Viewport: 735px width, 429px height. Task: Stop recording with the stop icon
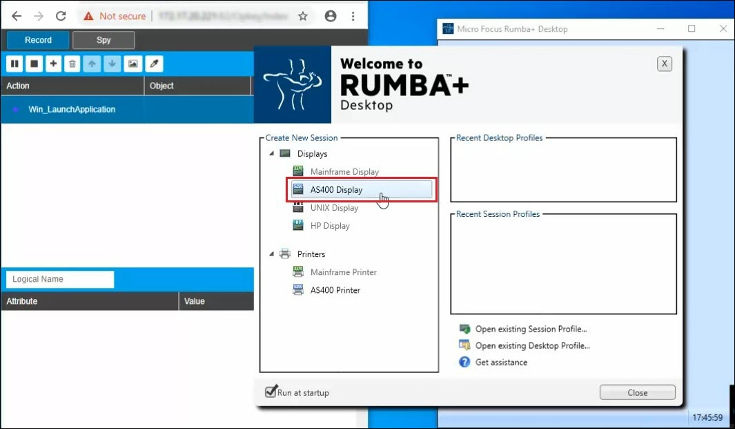coord(35,64)
